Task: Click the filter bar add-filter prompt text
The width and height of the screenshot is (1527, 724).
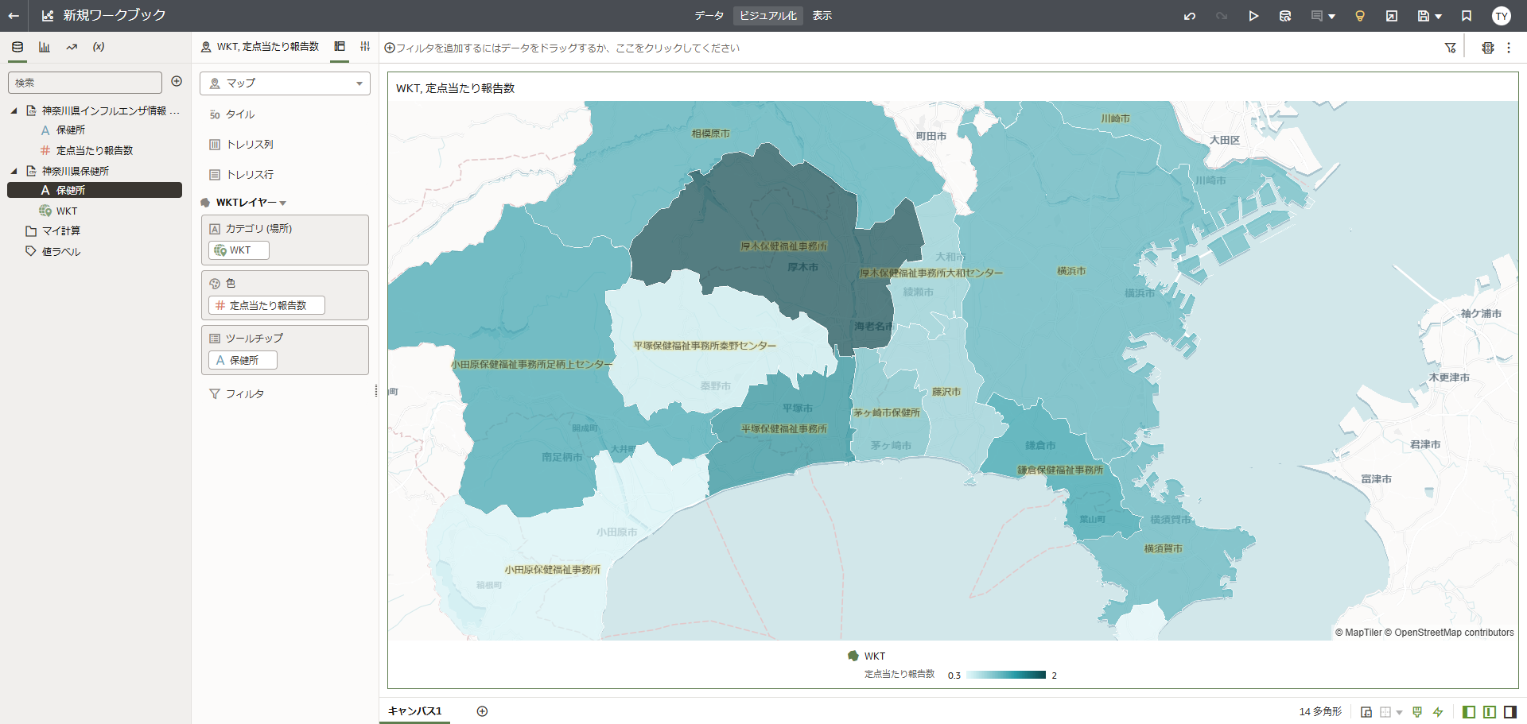Action: pyautogui.click(x=568, y=48)
